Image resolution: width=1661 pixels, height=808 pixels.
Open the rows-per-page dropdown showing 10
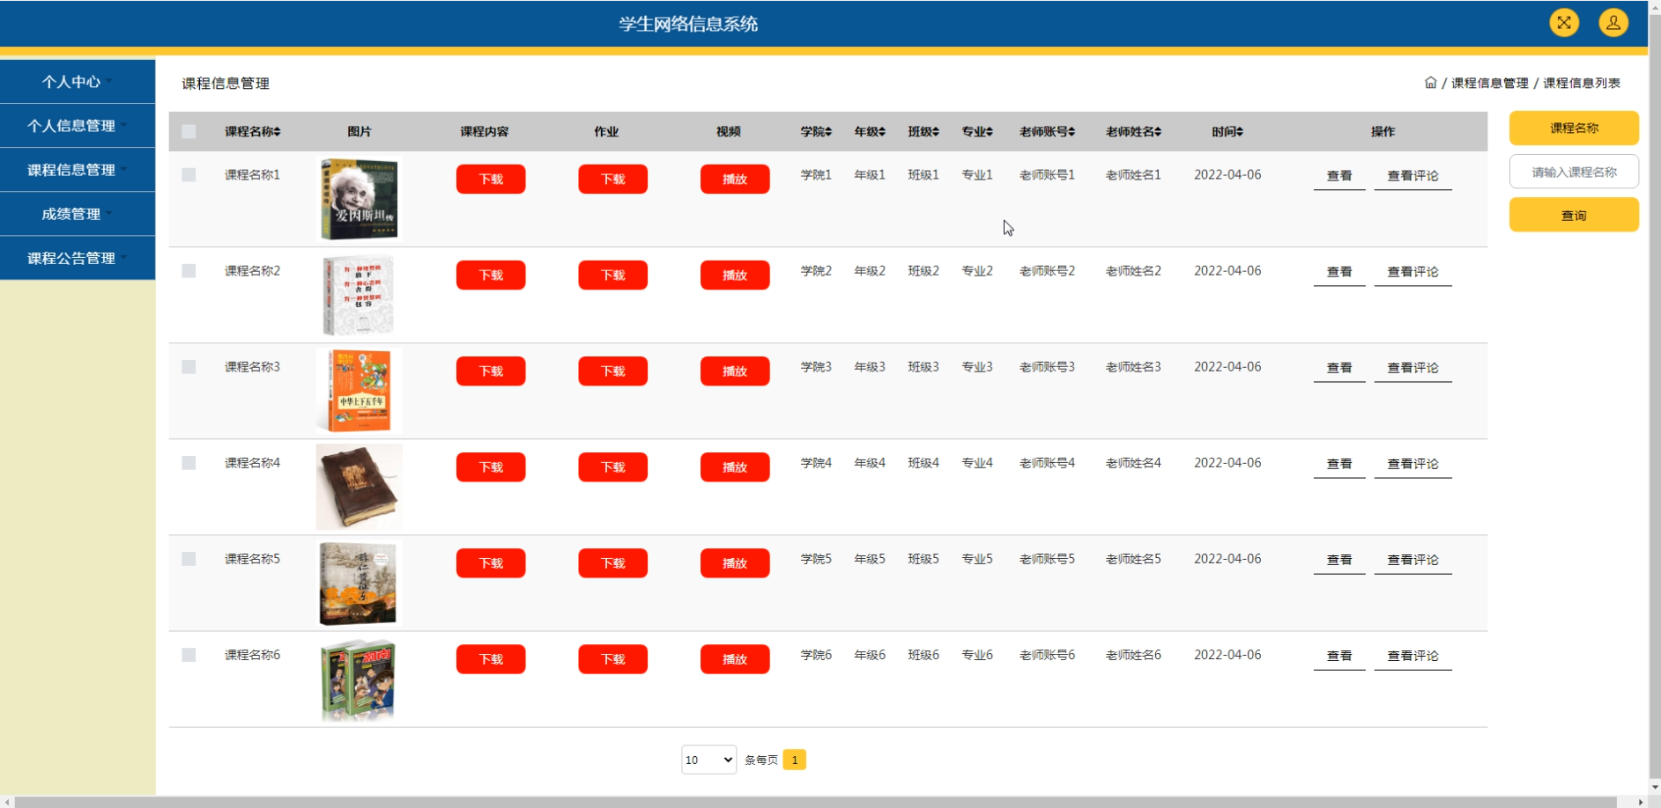[708, 760]
